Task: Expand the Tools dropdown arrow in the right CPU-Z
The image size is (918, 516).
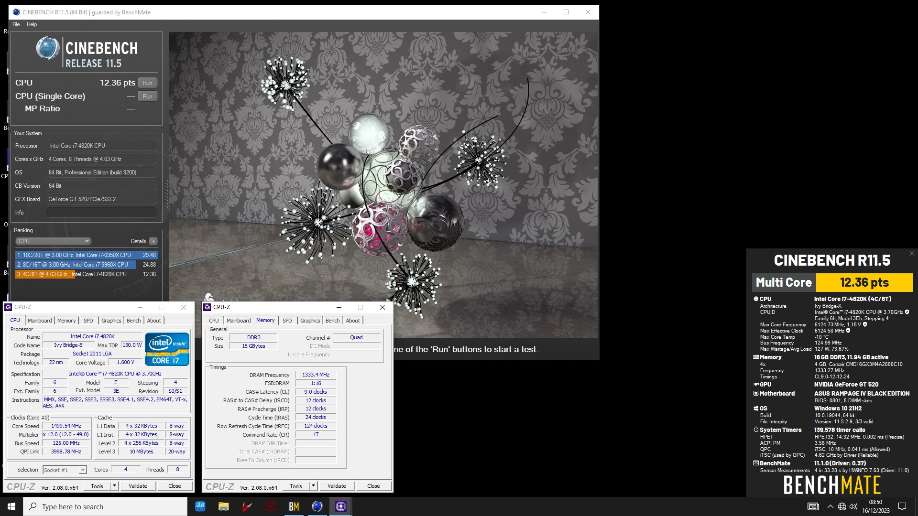Action: pyautogui.click(x=313, y=486)
